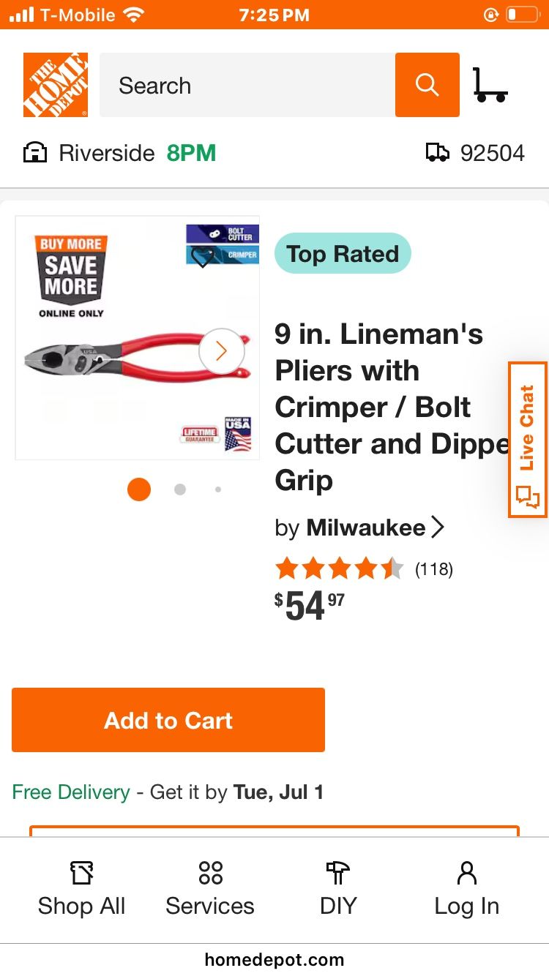
Task: Advance to the next product image
Action: pyautogui.click(x=221, y=351)
